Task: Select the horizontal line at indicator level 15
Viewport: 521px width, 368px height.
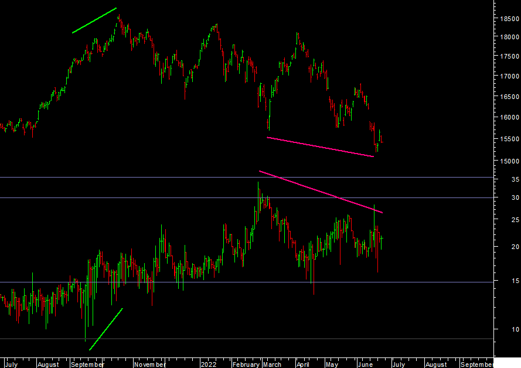Action: pyautogui.click(x=247, y=282)
